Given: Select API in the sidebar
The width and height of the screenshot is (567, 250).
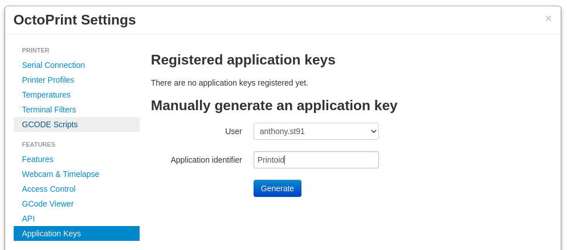Looking at the screenshot, I should [x=28, y=219].
